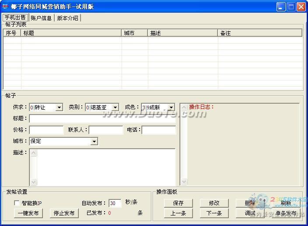Click the 修改 button
The image size is (308, 226).
click(214, 203)
